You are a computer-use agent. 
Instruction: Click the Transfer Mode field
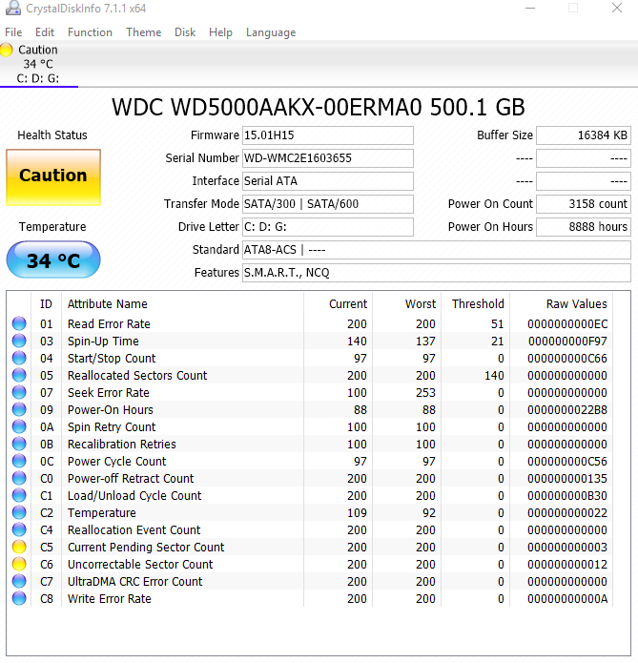pyautogui.click(x=328, y=204)
